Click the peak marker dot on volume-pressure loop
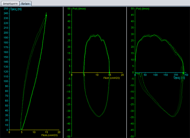Viewport: 190px width, 138px height. (46, 15)
